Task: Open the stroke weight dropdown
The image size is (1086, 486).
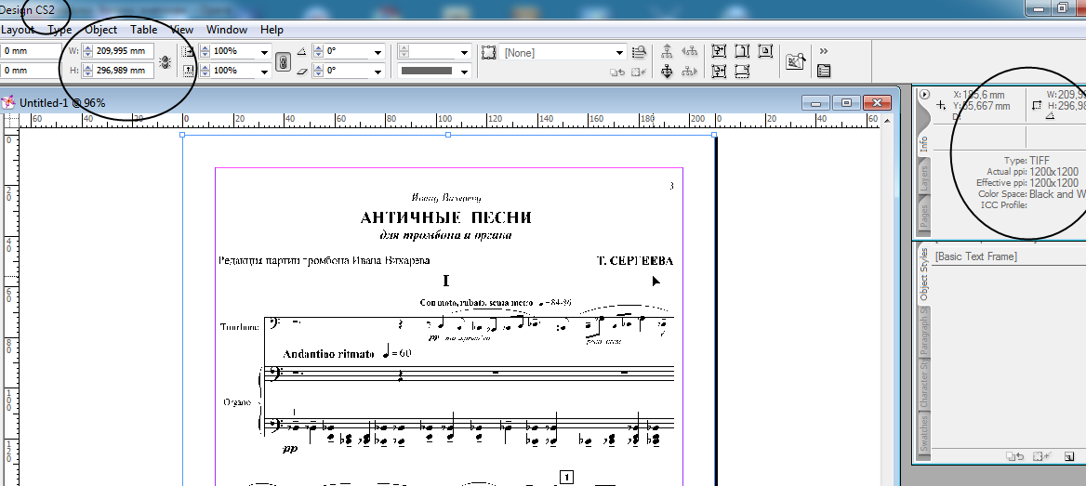Action: point(465,52)
